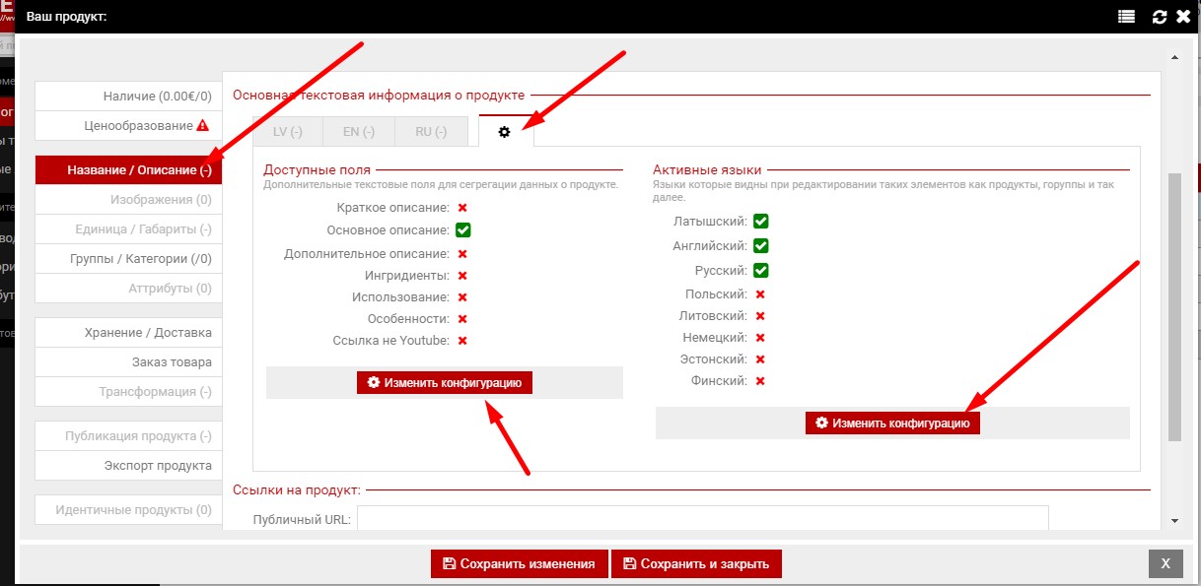Disable the Русский language checkbox
Screen dimensions: 1201x586
click(760, 271)
